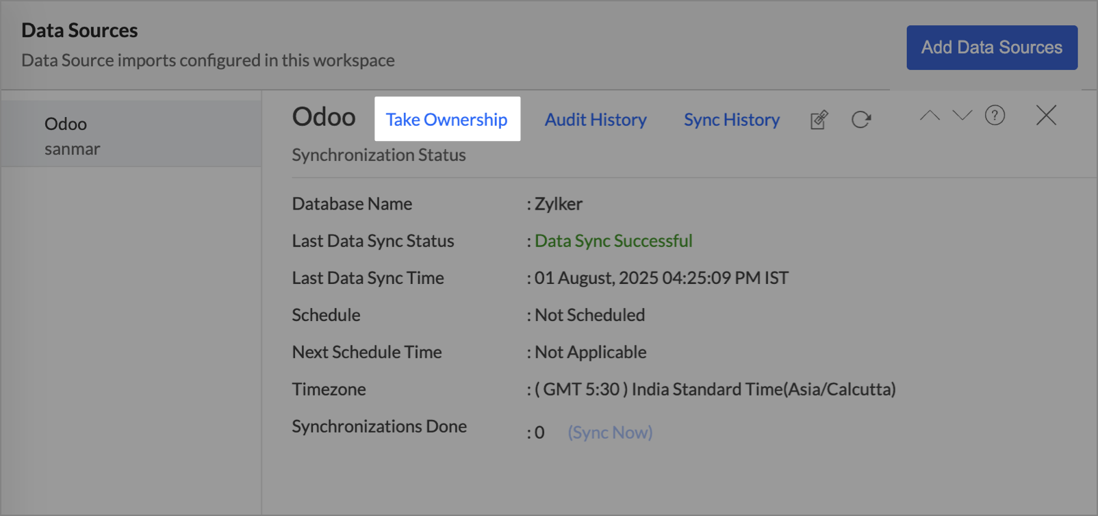Click the Add Data Sources button

[x=991, y=47]
